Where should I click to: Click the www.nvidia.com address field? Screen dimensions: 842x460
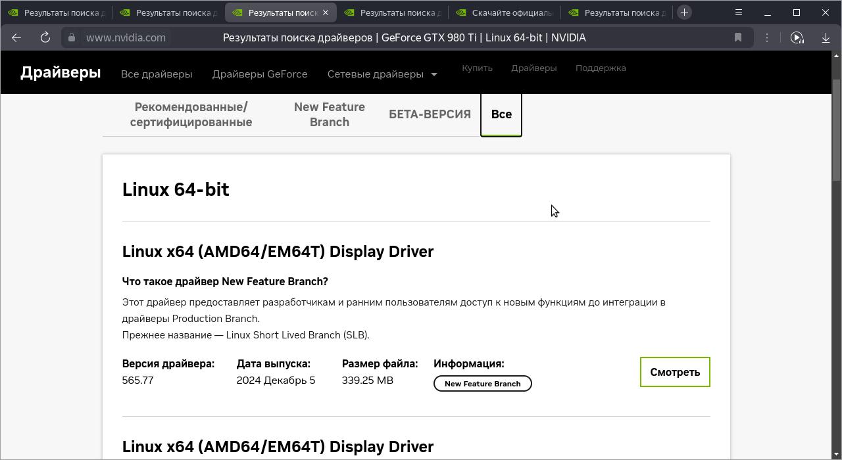click(x=126, y=37)
